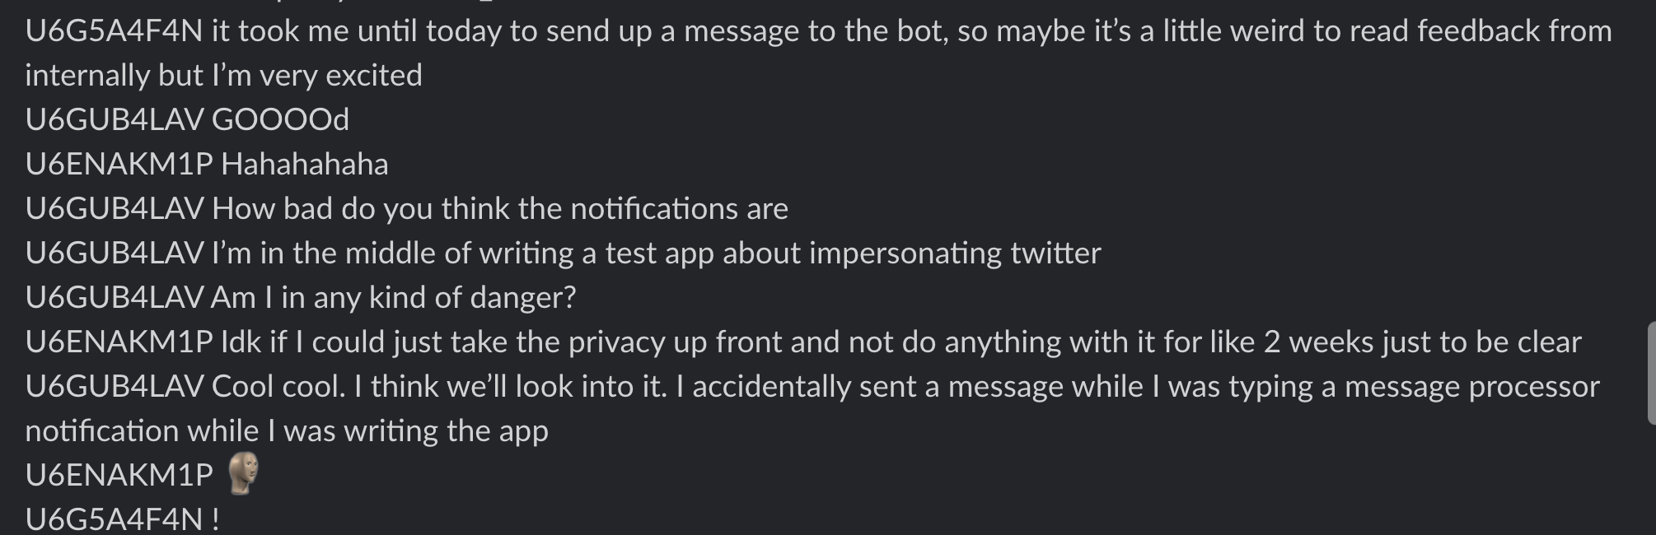Click U6GUB4LAV before "Am I in any kind"
The height and width of the screenshot is (535, 1656).
(x=115, y=298)
